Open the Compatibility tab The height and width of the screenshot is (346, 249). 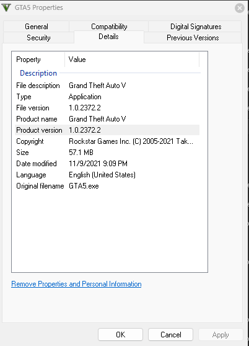click(x=109, y=26)
